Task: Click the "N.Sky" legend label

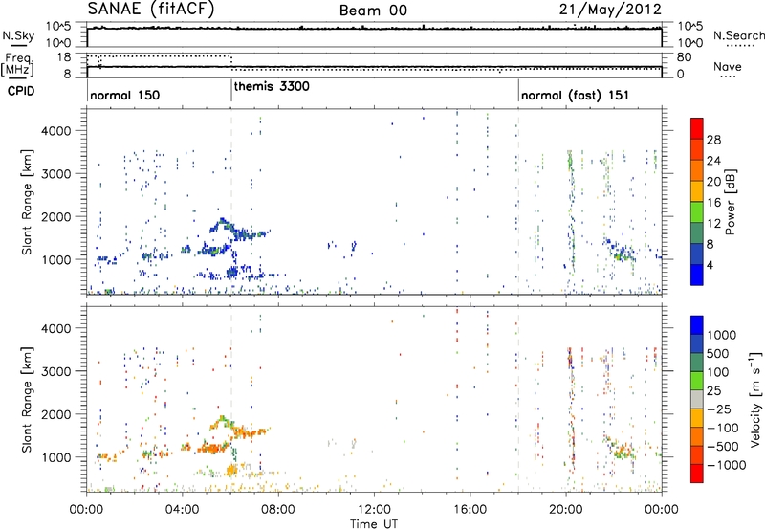Action: 18,35
